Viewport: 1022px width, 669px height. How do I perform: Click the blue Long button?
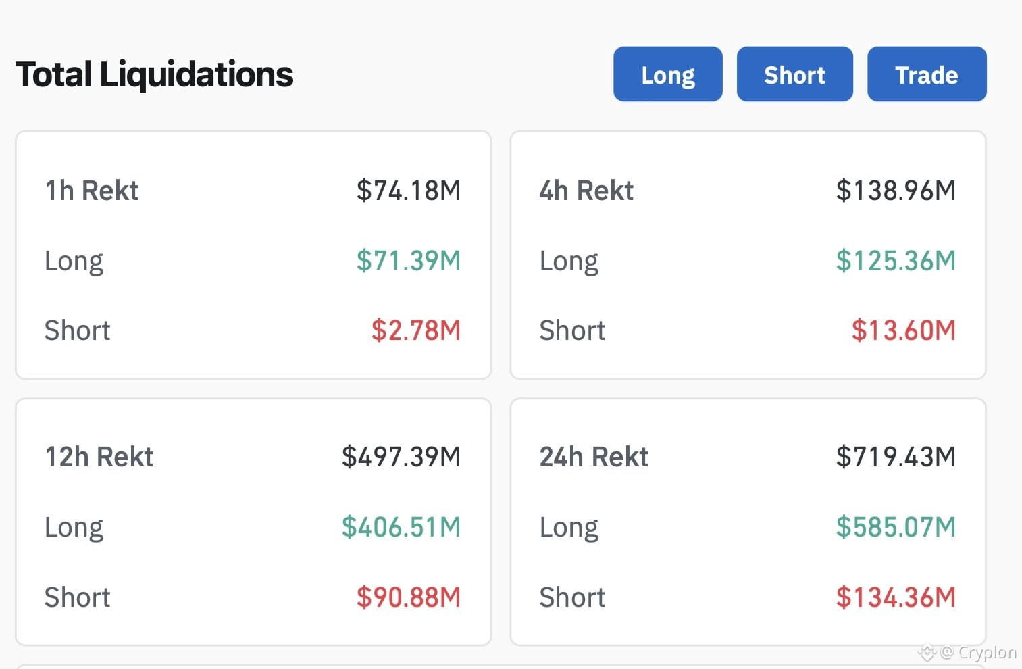pyautogui.click(x=667, y=74)
